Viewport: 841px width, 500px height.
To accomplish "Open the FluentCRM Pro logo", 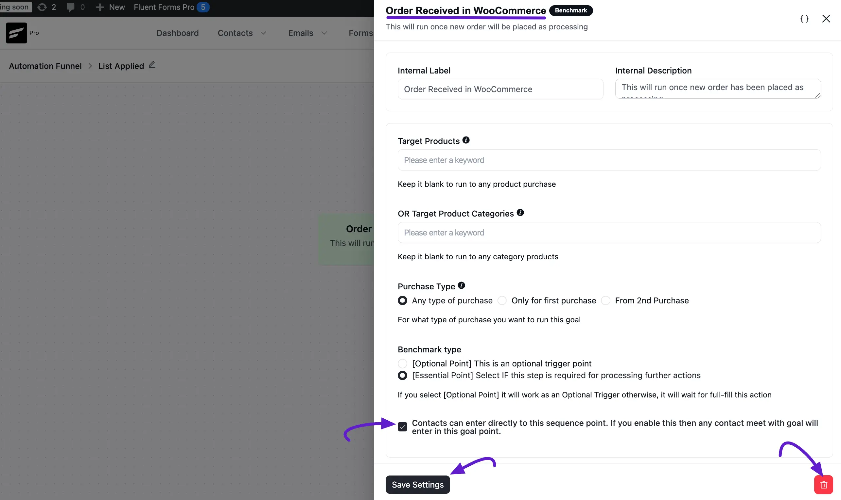I will (16, 33).
